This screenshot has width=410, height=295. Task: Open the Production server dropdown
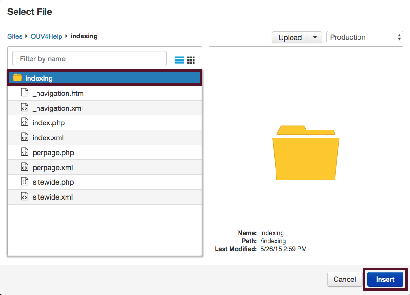pos(365,37)
